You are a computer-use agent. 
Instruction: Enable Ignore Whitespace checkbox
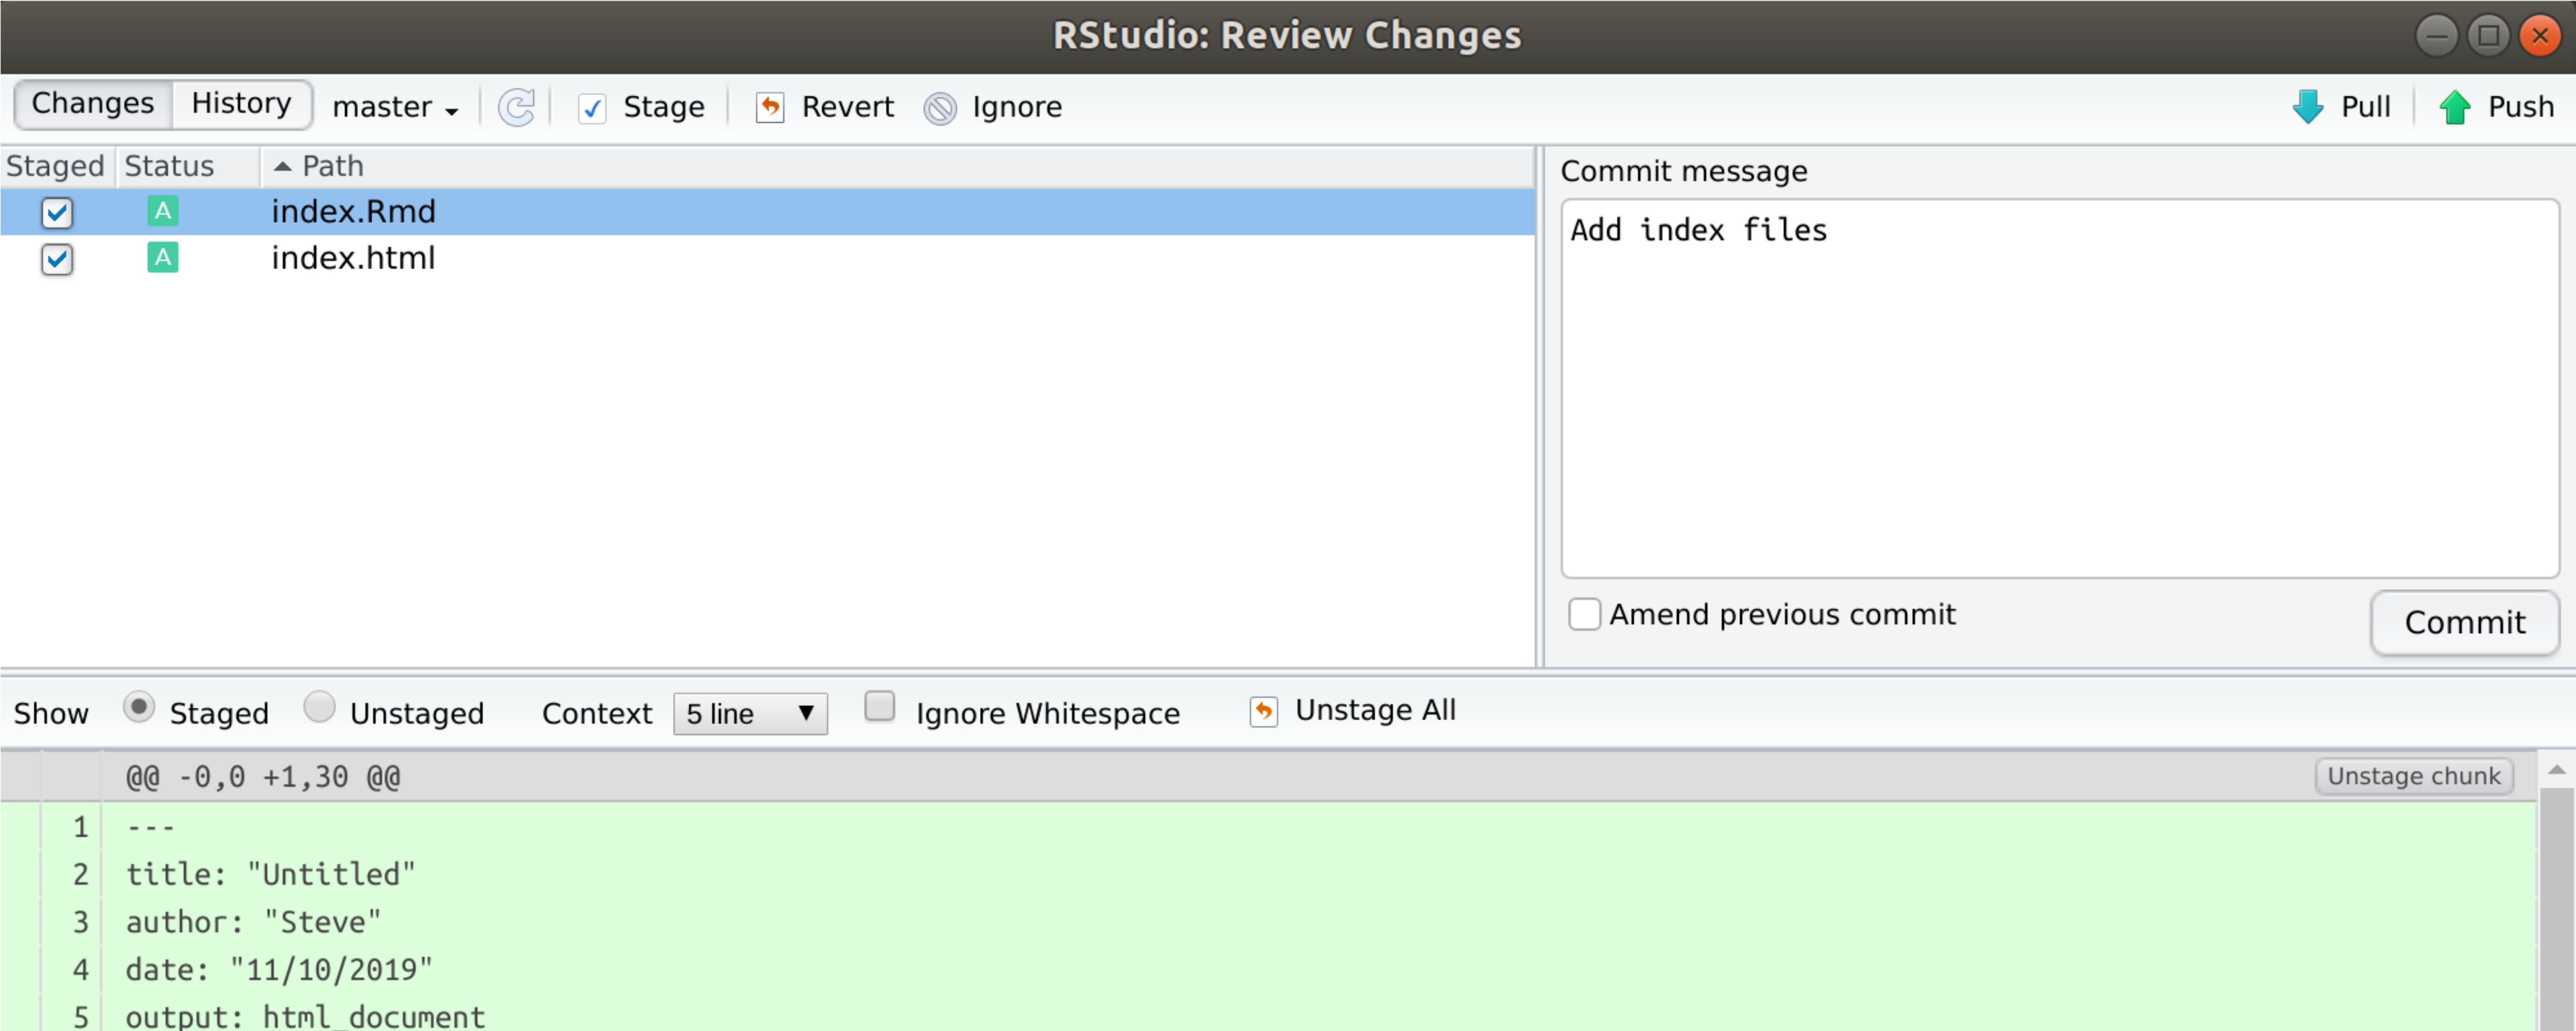(879, 706)
